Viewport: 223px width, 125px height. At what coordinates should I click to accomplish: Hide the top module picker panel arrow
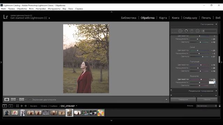coord(111,12)
